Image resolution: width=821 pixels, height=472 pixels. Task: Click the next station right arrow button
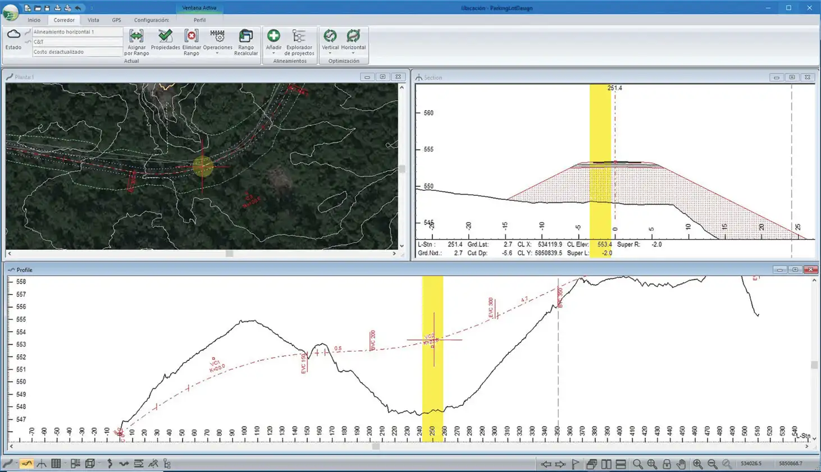click(x=560, y=464)
